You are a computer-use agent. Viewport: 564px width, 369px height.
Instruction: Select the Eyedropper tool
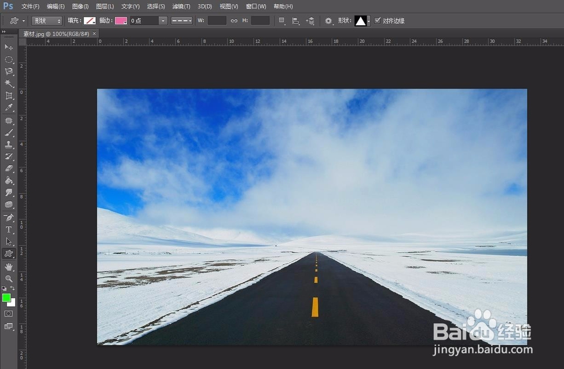pos(8,107)
